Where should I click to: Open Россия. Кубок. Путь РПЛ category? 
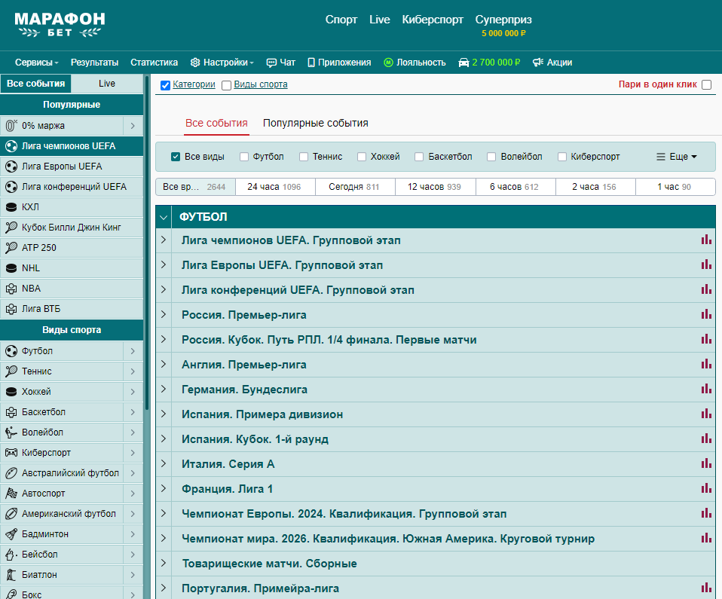329,340
